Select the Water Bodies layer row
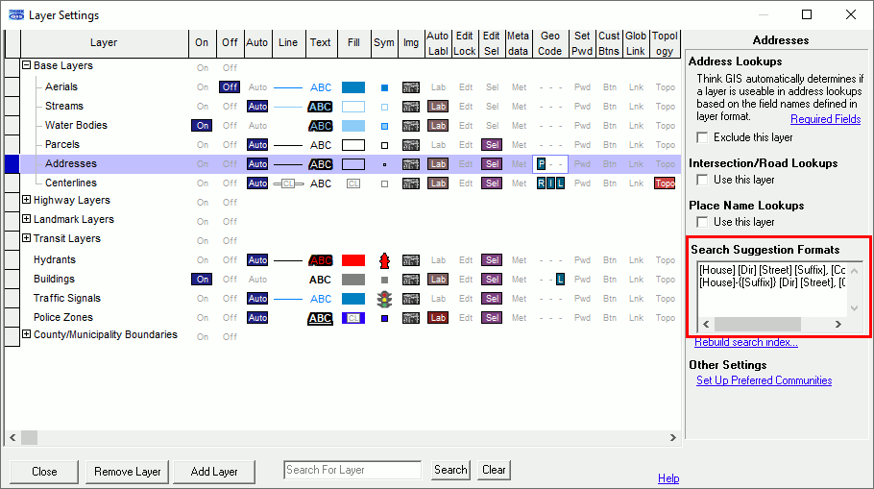The width and height of the screenshot is (874, 489). tap(76, 126)
